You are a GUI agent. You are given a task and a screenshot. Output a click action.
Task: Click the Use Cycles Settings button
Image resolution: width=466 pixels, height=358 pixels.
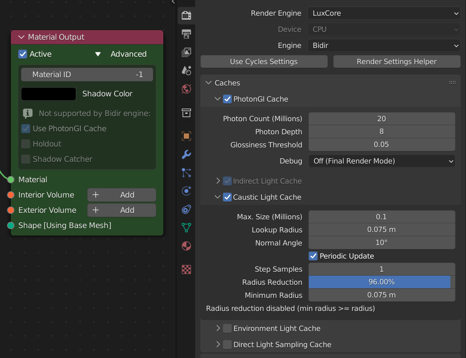click(263, 61)
